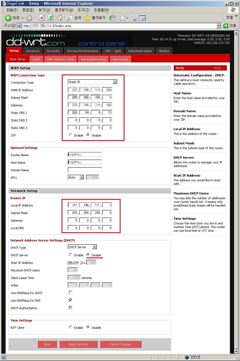240x361 pixels.
Task: Select DHCP Server Enable radio button
Action: (70, 255)
